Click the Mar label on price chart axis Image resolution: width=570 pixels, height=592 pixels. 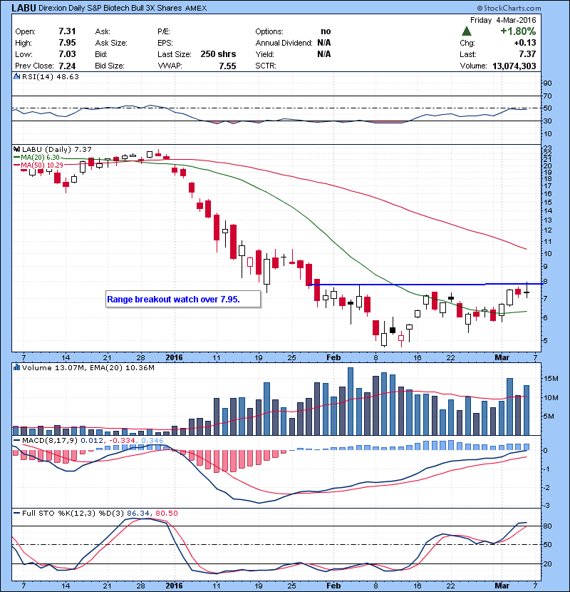[502, 357]
